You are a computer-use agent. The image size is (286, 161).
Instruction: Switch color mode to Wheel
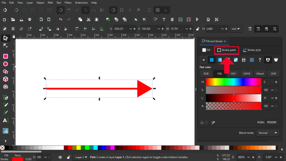(x=260, y=74)
